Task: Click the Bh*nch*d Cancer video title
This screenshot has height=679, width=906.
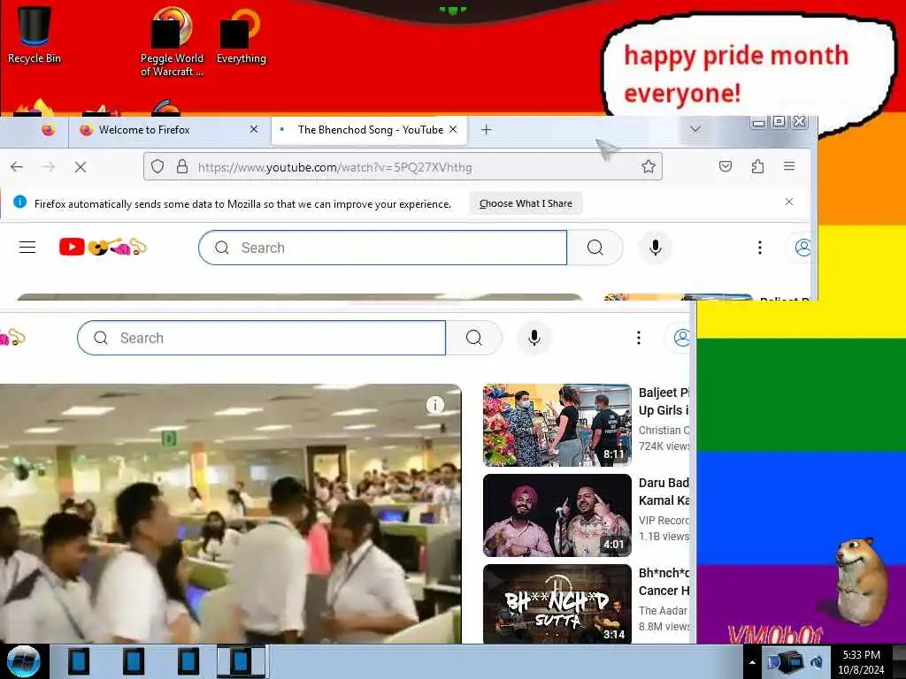Action: (664, 582)
